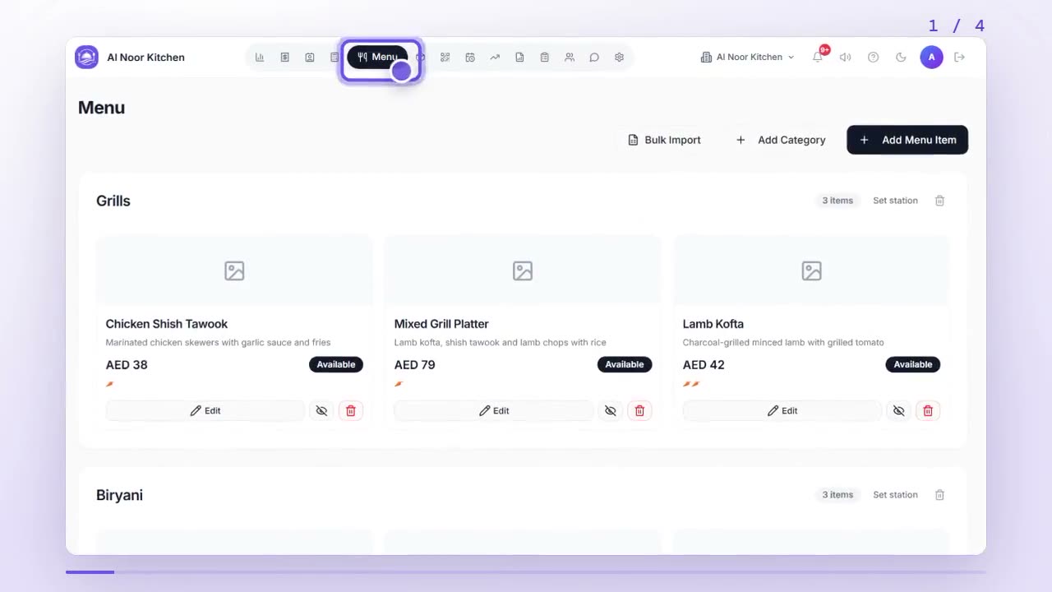
Task: Click the help question mark icon
Action: coord(874,58)
